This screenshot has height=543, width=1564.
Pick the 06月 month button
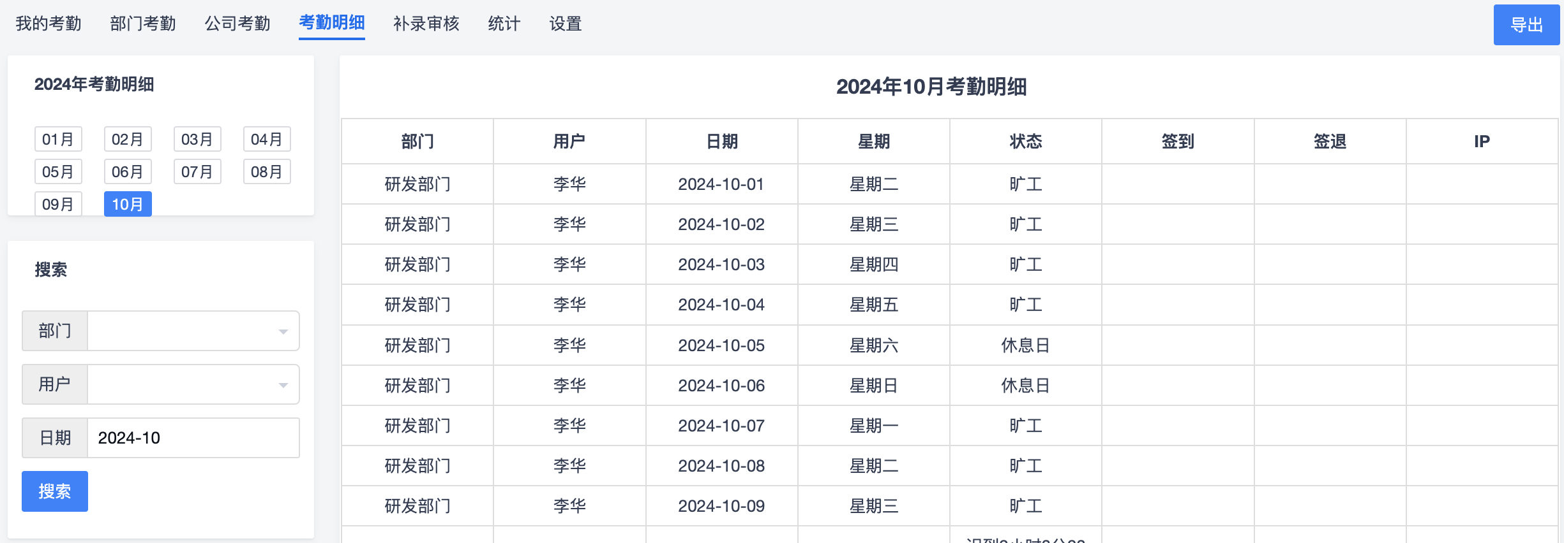pos(128,171)
